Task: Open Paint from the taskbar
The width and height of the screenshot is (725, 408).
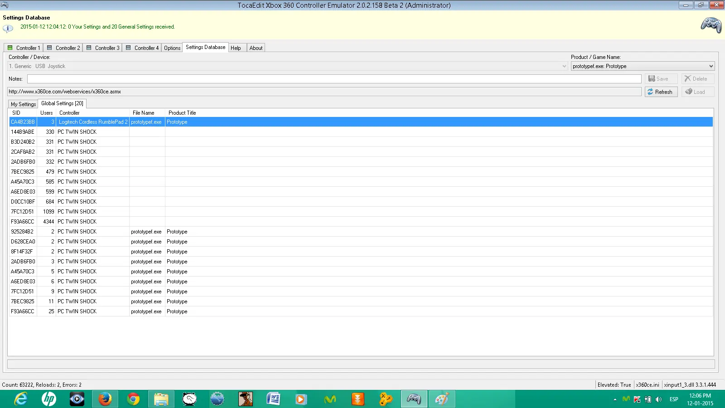Action: [442, 399]
